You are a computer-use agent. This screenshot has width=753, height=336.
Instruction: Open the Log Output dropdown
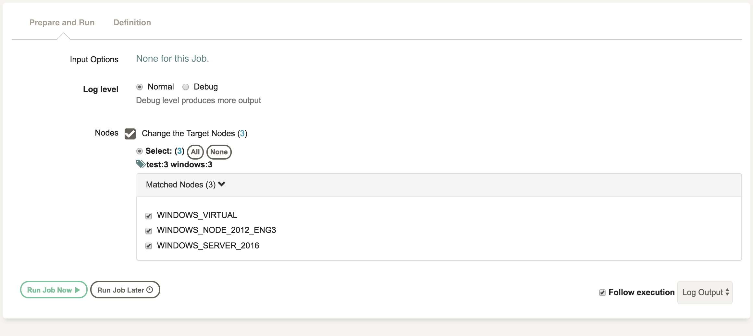point(705,292)
